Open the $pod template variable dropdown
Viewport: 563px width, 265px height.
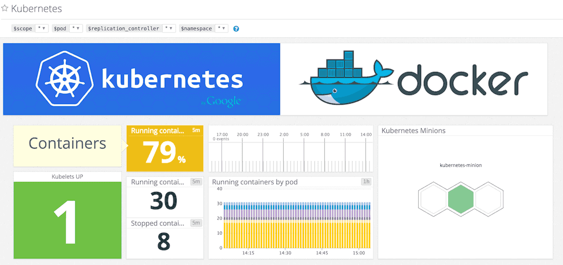click(x=77, y=29)
